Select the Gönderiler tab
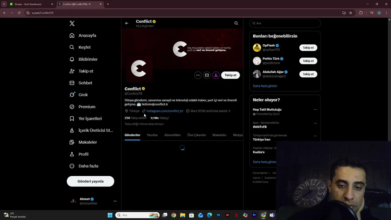 tap(133, 135)
